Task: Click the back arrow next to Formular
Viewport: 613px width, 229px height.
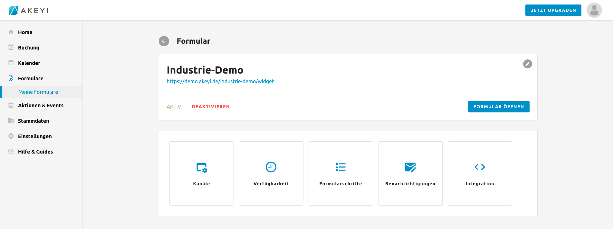Action: pos(164,41)
